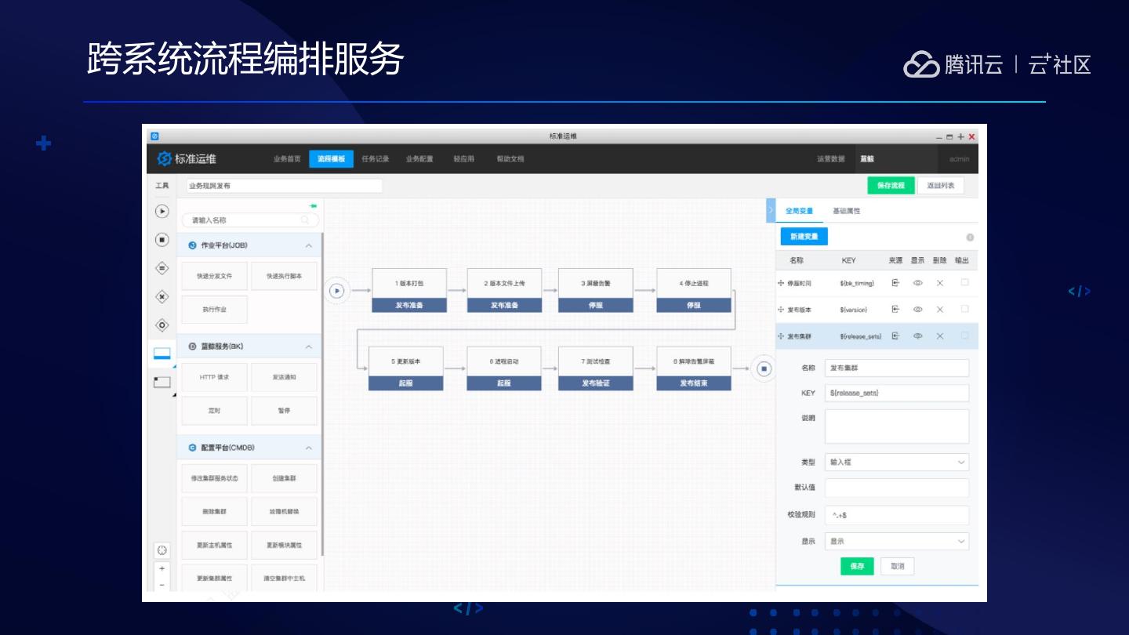
Task: Click the reset-view icon above zoom controls
Action: (x=162, y=550)
